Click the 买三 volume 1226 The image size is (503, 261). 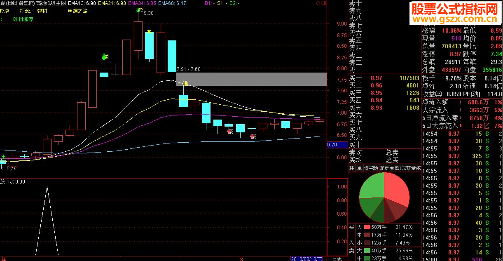[412, 93]
